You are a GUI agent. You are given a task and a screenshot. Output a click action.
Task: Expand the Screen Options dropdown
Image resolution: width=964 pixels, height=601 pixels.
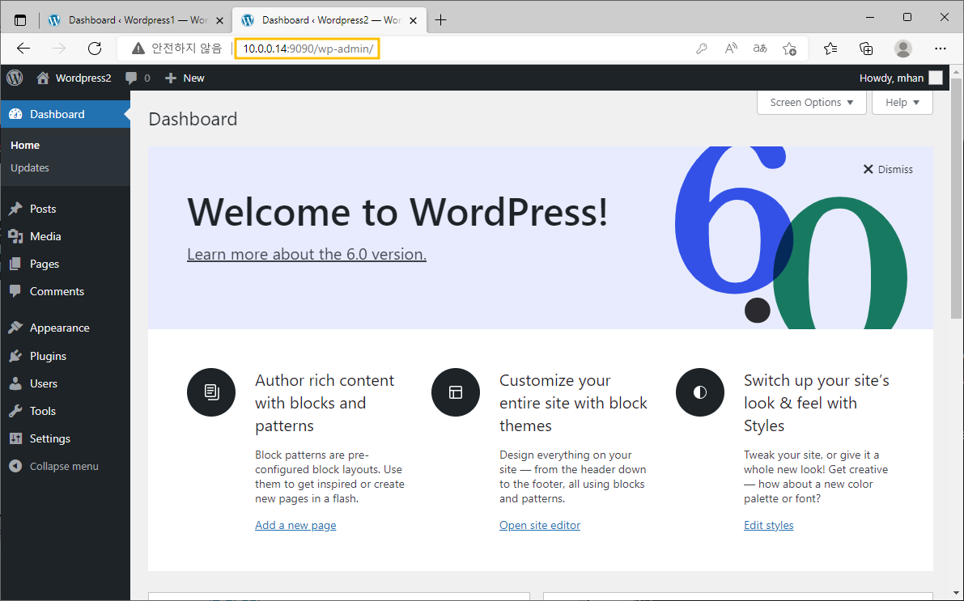(812, 103)
